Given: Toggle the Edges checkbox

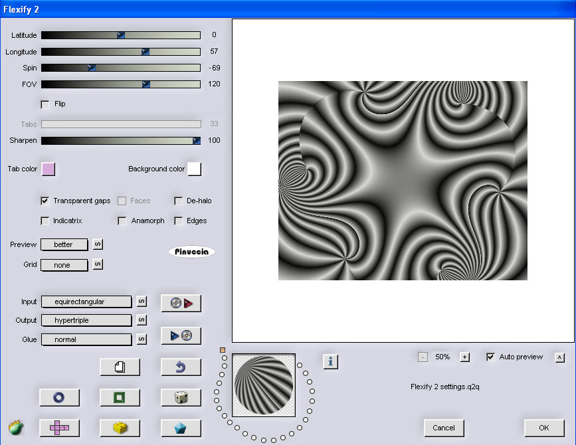Looking at the screenshot, I should [x=178, y=221].
